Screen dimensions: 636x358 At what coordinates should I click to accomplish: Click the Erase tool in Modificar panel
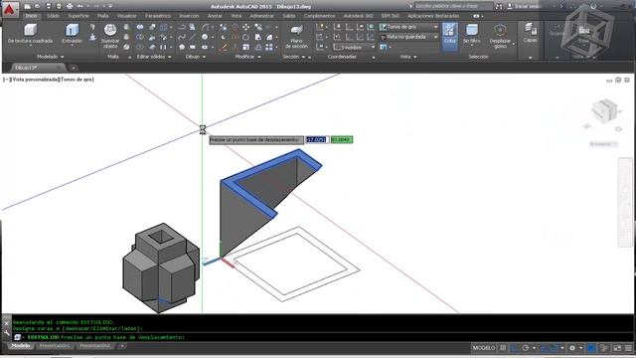[x=223, y=47]
